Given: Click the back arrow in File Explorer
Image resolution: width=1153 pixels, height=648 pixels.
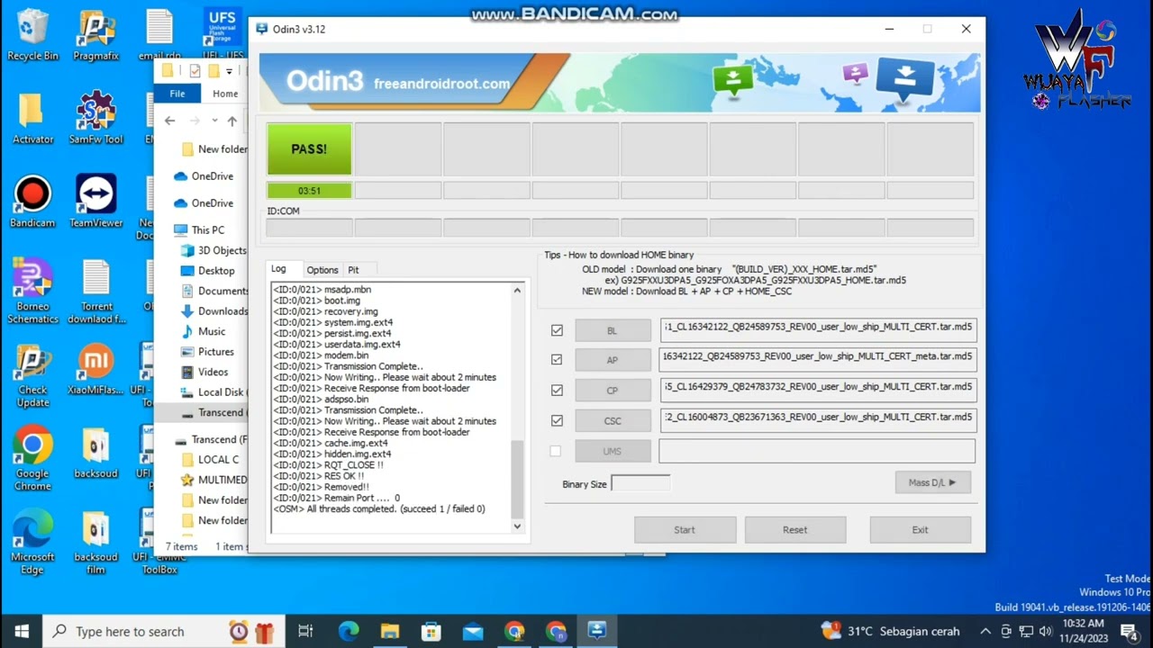Looking at the screenshot, I should click(x=169, y=121).
